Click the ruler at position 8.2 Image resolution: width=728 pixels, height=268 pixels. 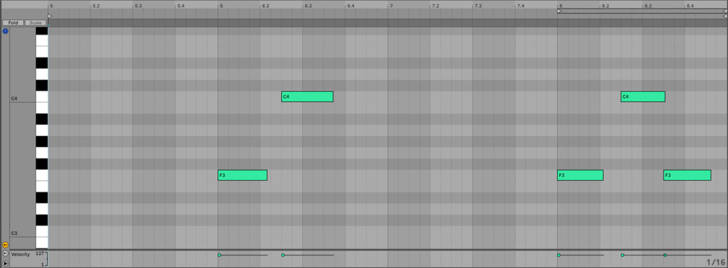[606, 6]
